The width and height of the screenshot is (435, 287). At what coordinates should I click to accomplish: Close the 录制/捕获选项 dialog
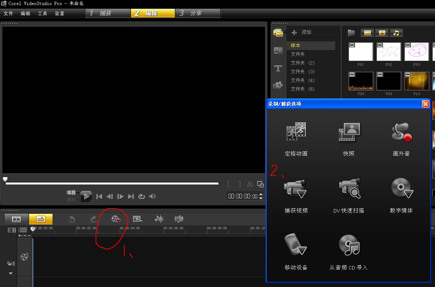click(426, 104)
